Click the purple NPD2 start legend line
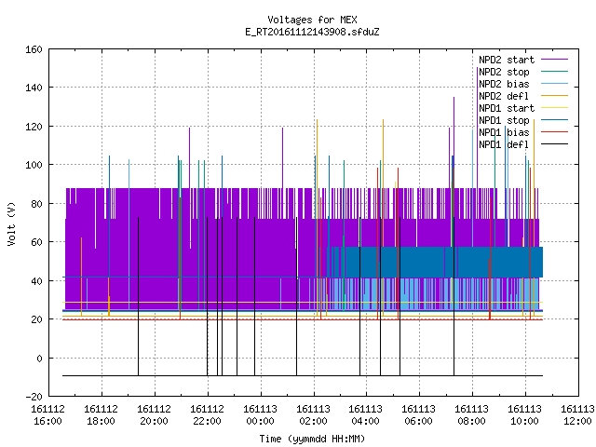Screen dimensions: 596x447 coord(555,60)
